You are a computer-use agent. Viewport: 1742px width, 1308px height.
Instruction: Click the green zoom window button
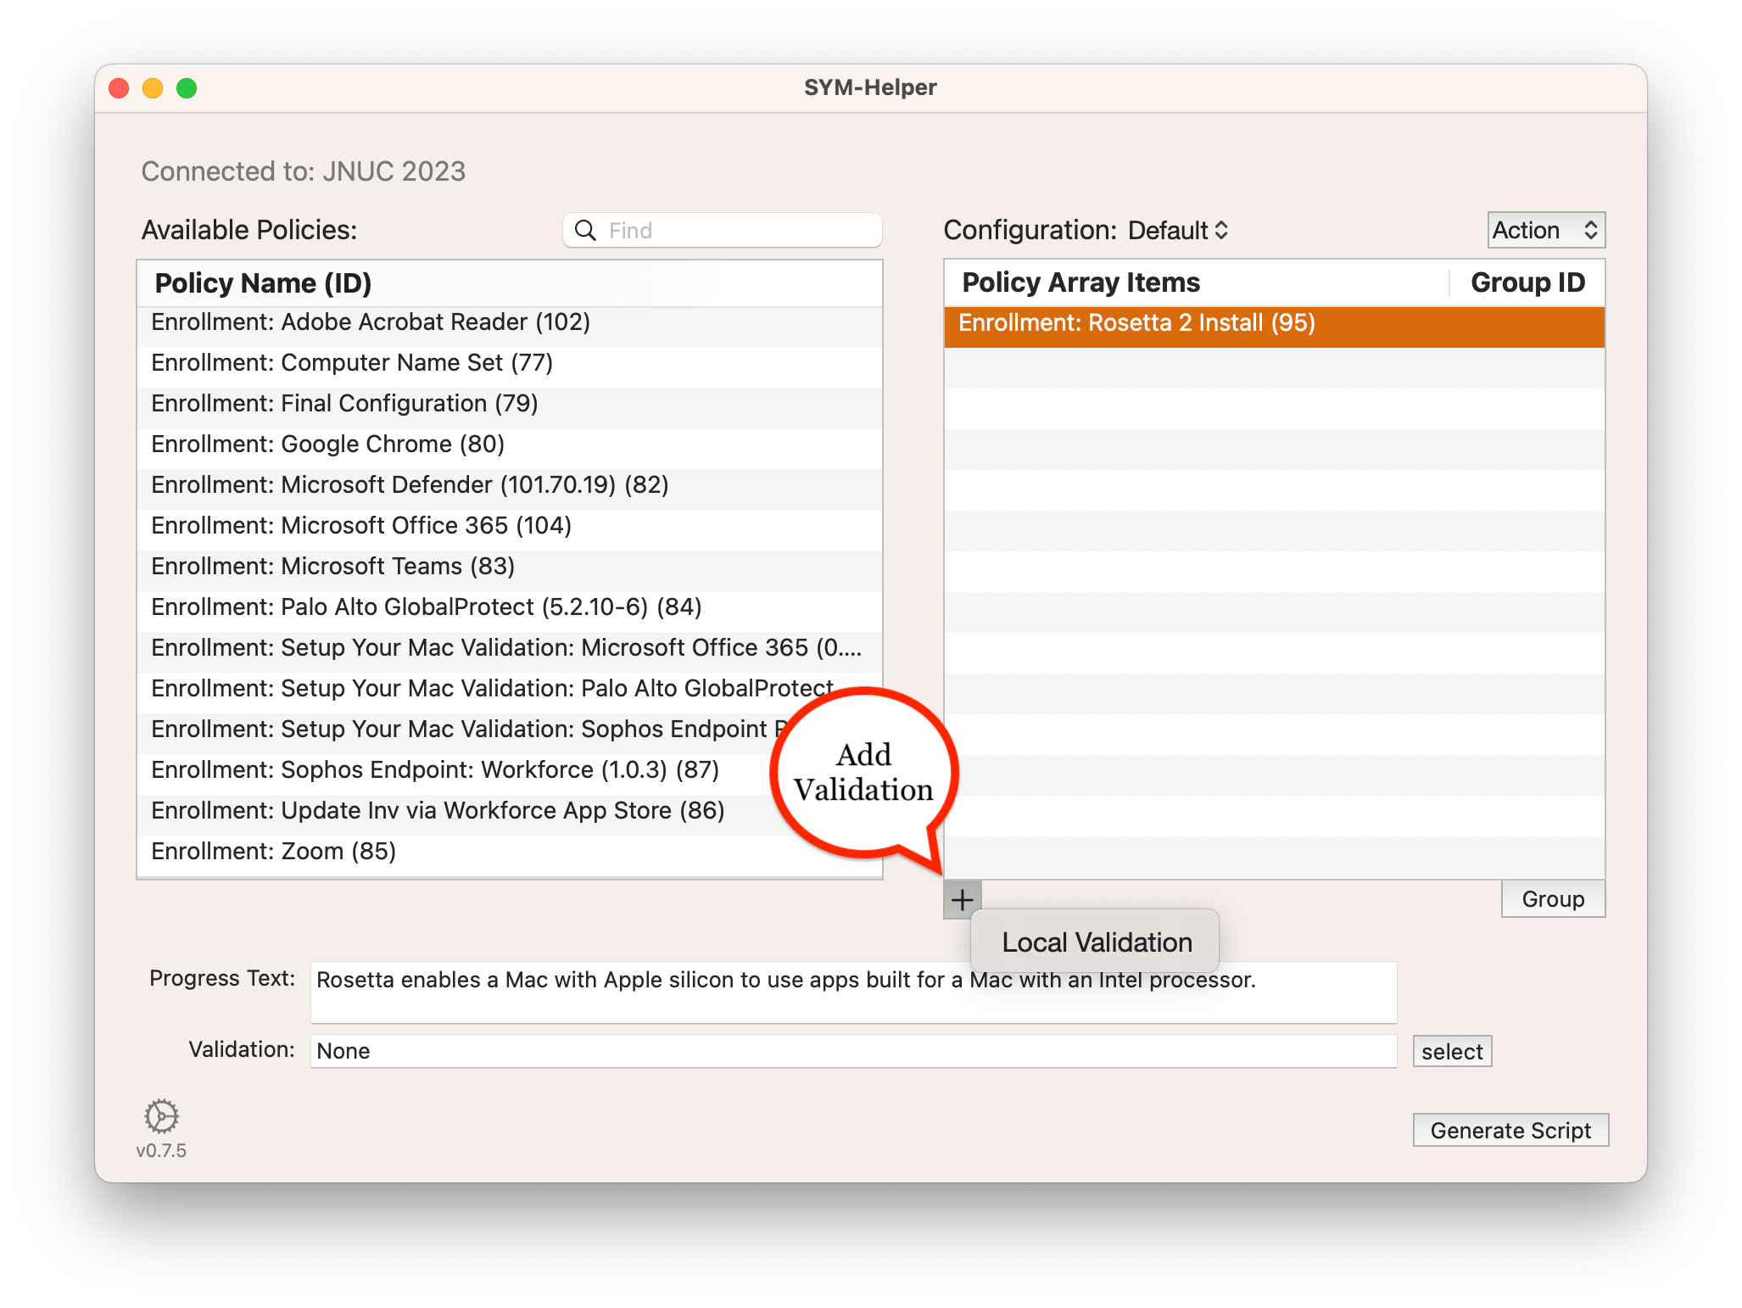tap(187, 88)
